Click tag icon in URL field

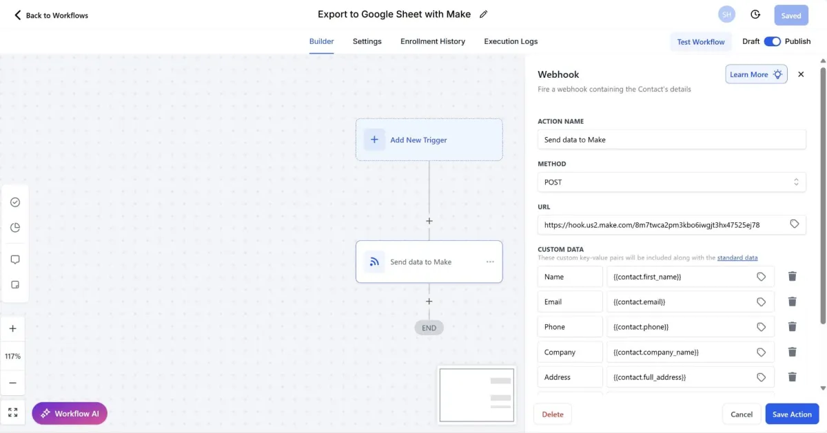[x=794, y=224]
